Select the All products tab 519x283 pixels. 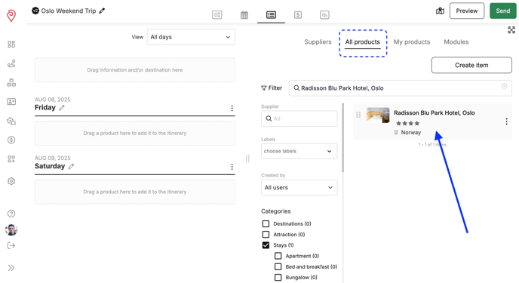[x=362, y=42]
